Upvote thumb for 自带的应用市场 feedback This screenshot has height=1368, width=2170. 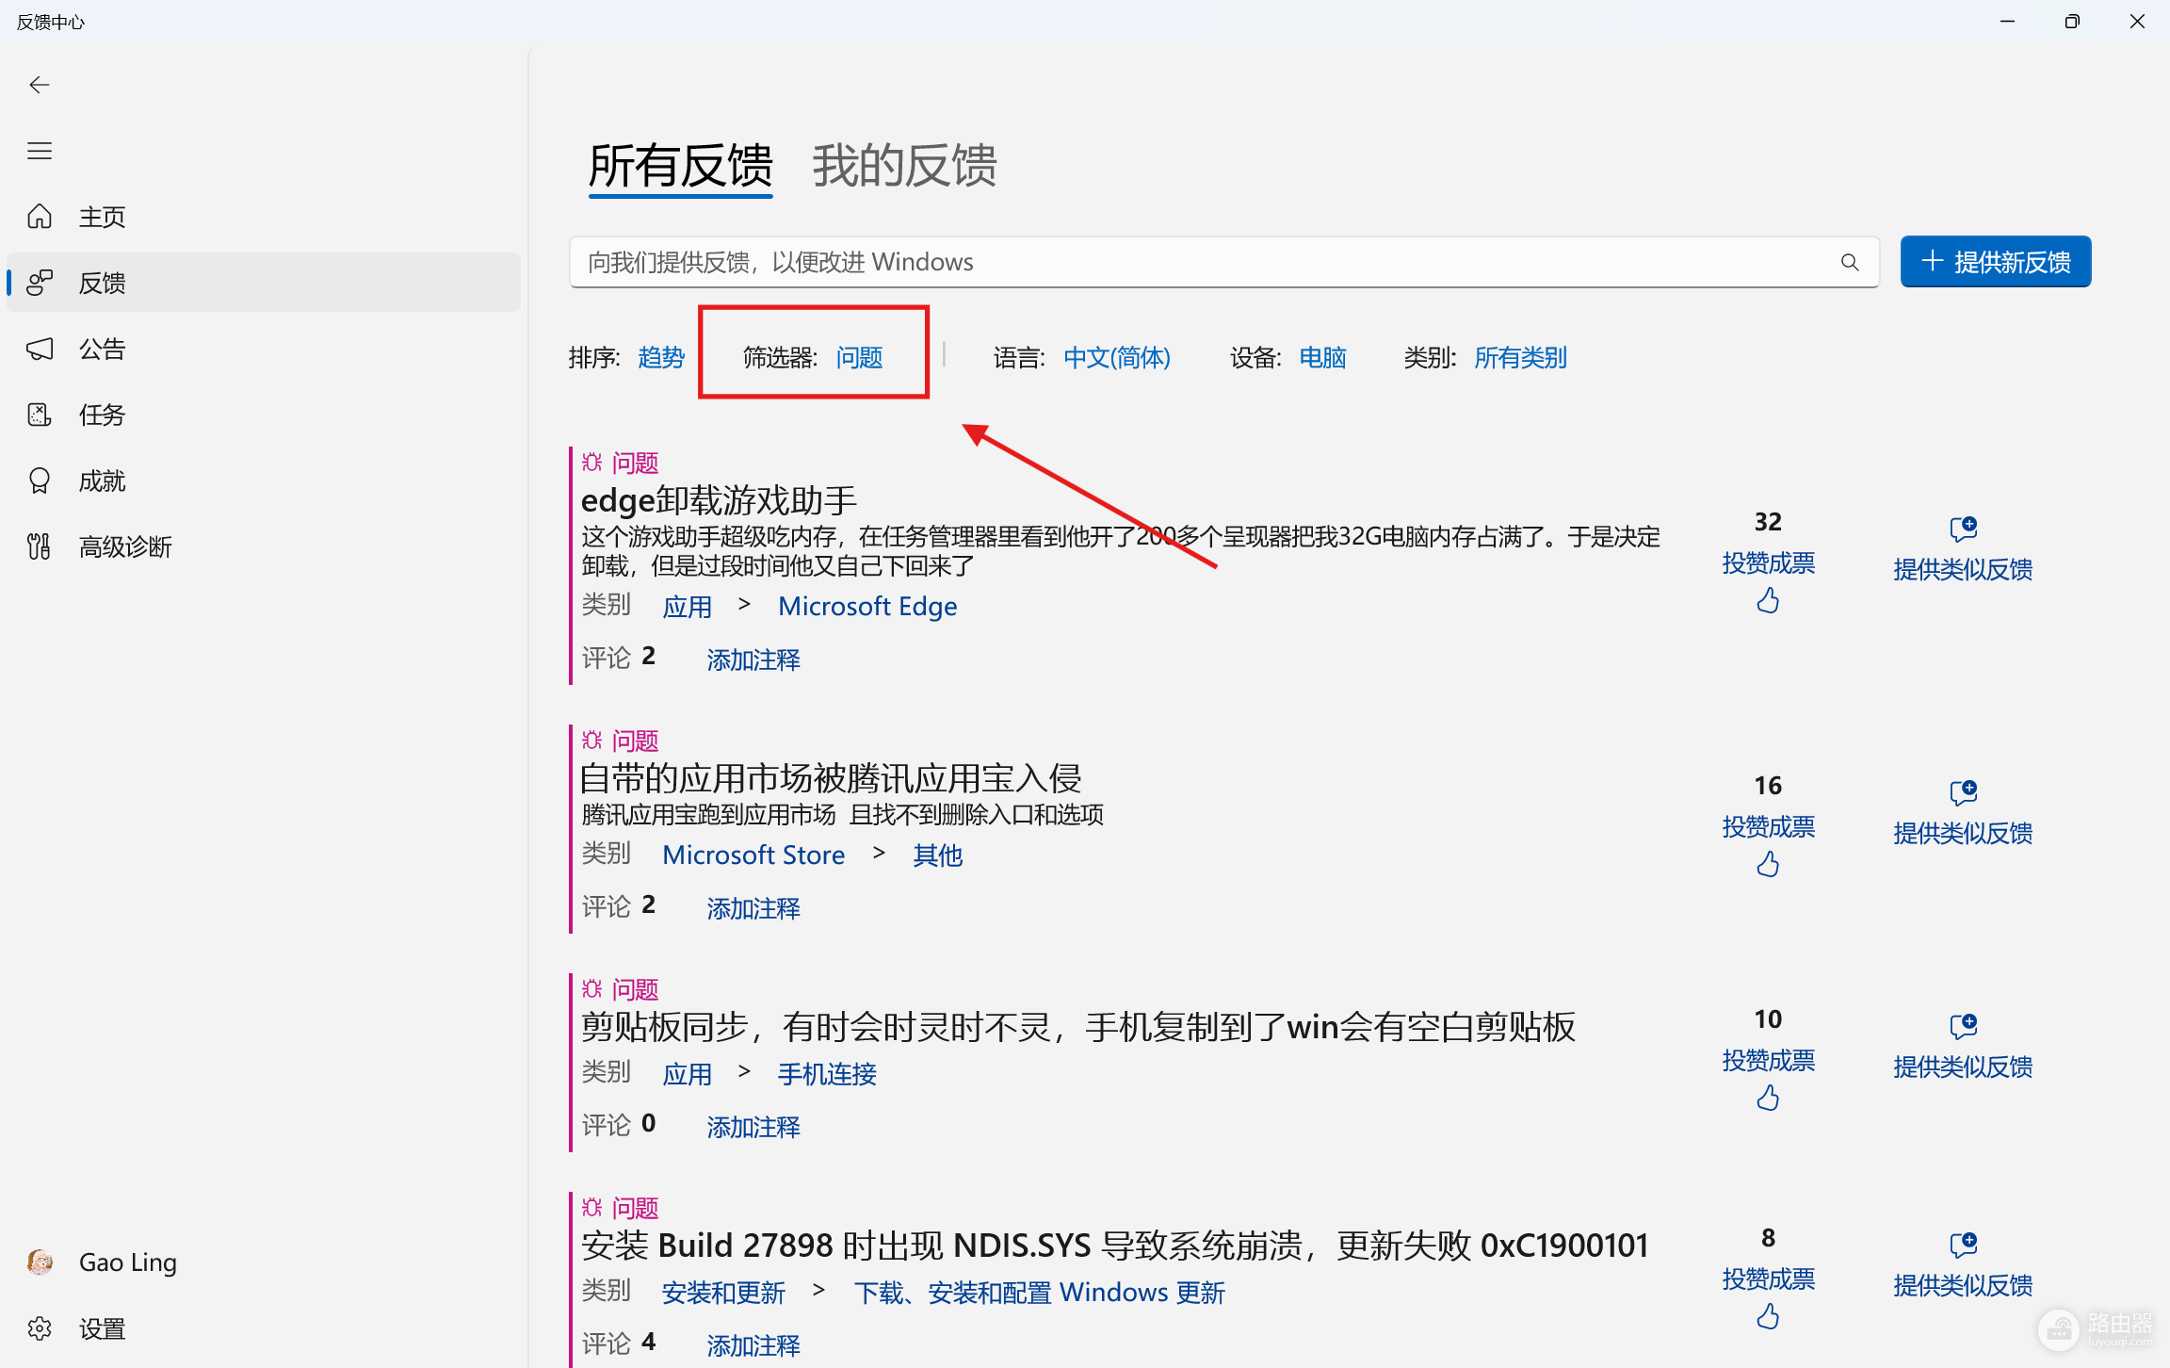1768,864
